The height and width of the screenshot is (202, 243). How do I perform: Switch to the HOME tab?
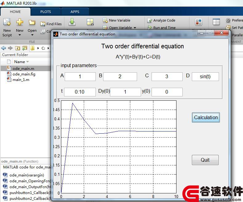click(x=15, y=12)
